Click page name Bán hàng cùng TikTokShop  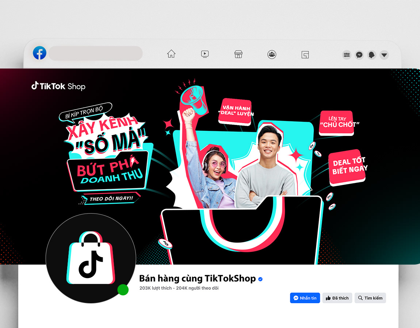pyautogui.click(x=198, y=278)
